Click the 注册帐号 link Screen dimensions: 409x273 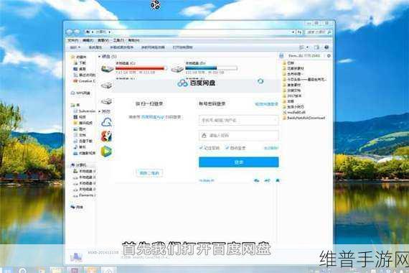pos(207,180)
